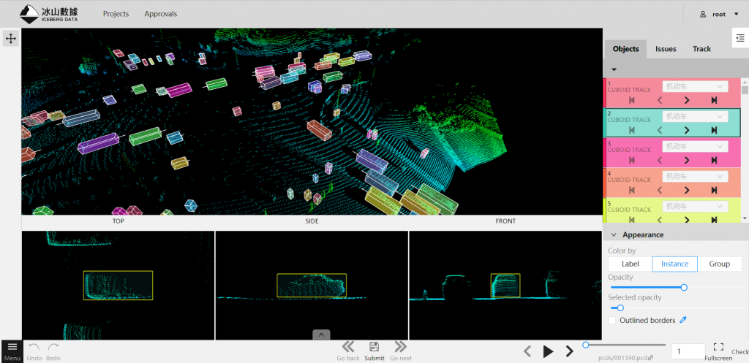Viewport: 749px width, 363px height.
Task: Select the move cursor tool
Action: point(11,38)
